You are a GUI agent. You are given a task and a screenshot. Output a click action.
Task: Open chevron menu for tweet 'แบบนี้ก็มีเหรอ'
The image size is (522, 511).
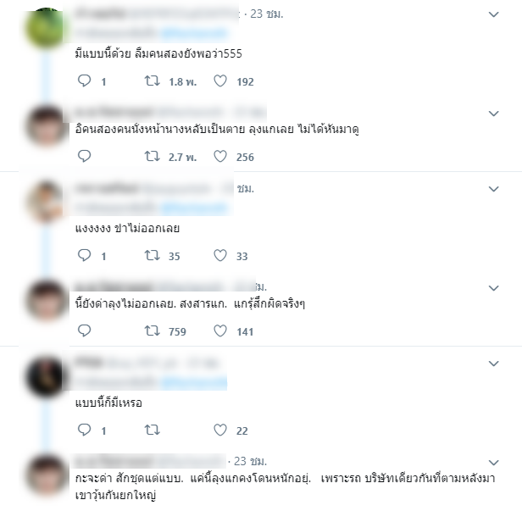[x=493, y=364]
